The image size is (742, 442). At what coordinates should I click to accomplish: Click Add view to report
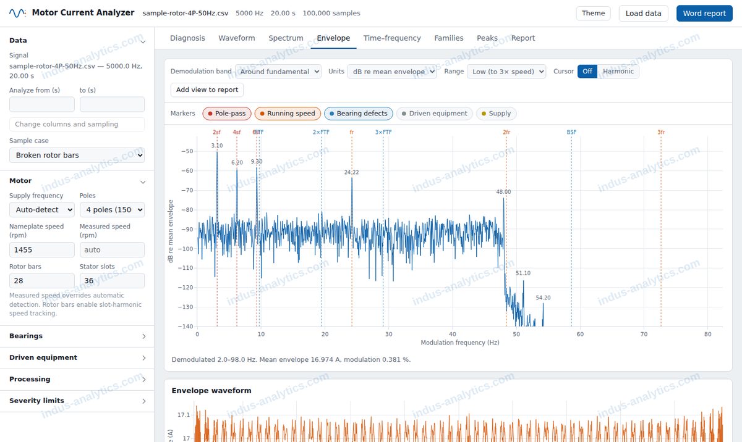pos(207,90)
